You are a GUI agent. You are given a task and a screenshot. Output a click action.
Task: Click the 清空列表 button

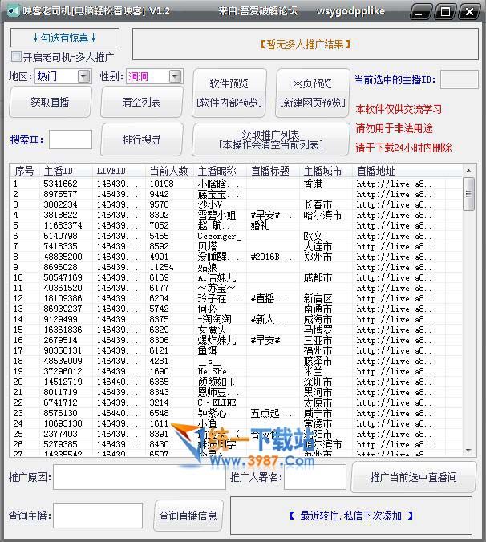(141, 103)
